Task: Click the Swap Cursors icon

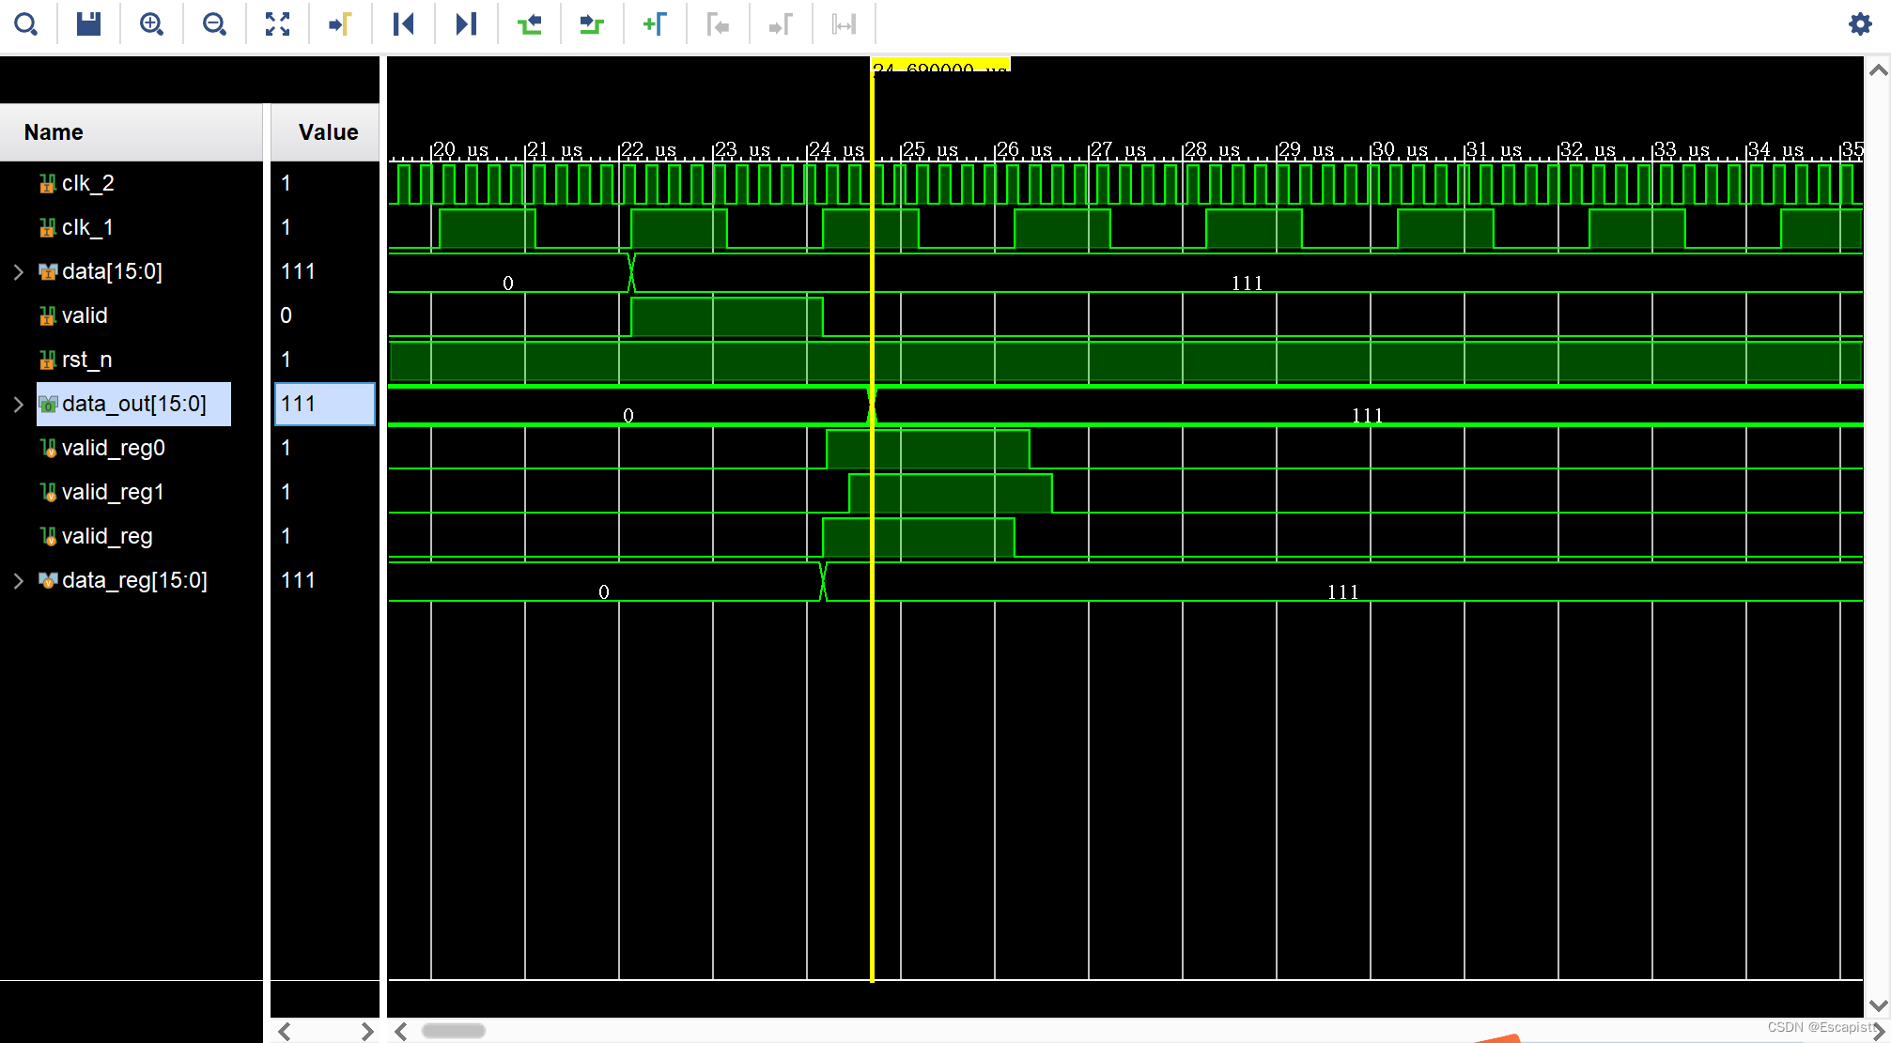Action: (x=844, y=24)
